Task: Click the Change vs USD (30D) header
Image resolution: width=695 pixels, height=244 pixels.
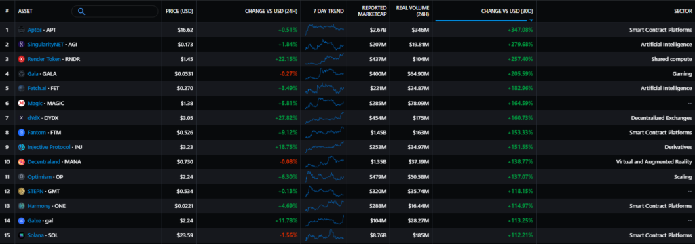Action: [507, 11]
